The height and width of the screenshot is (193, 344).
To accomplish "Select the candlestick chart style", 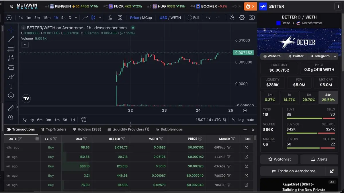I will [93, 17].
